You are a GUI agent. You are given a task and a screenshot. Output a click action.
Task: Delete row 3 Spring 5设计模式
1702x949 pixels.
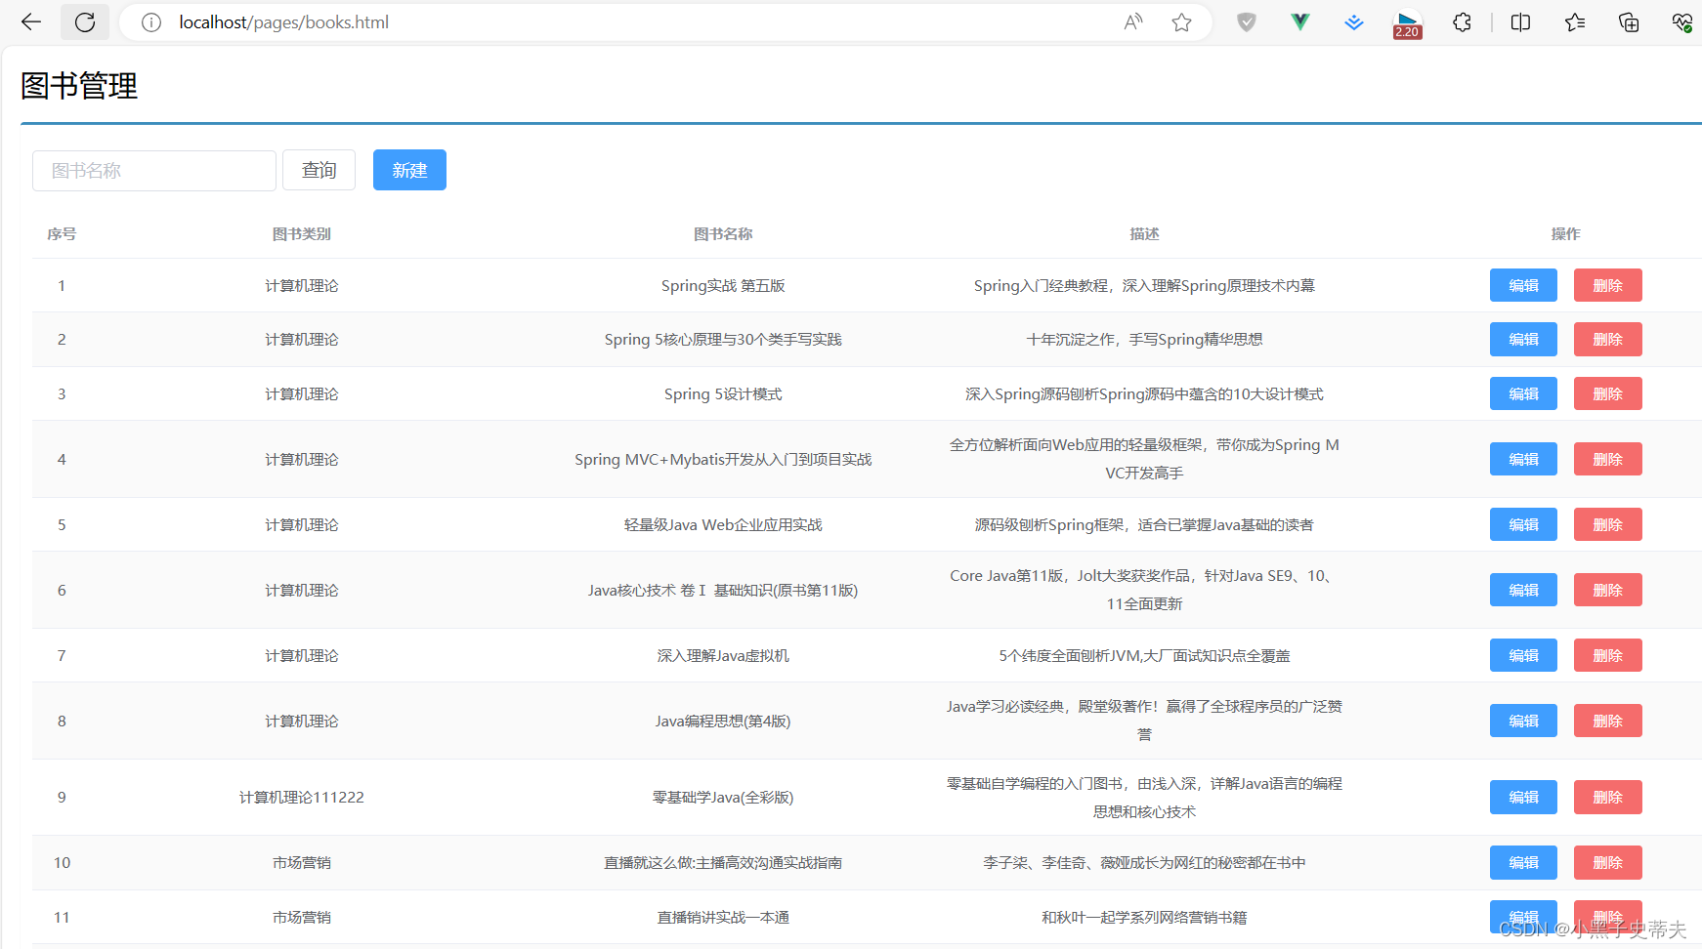[1607, 393]
